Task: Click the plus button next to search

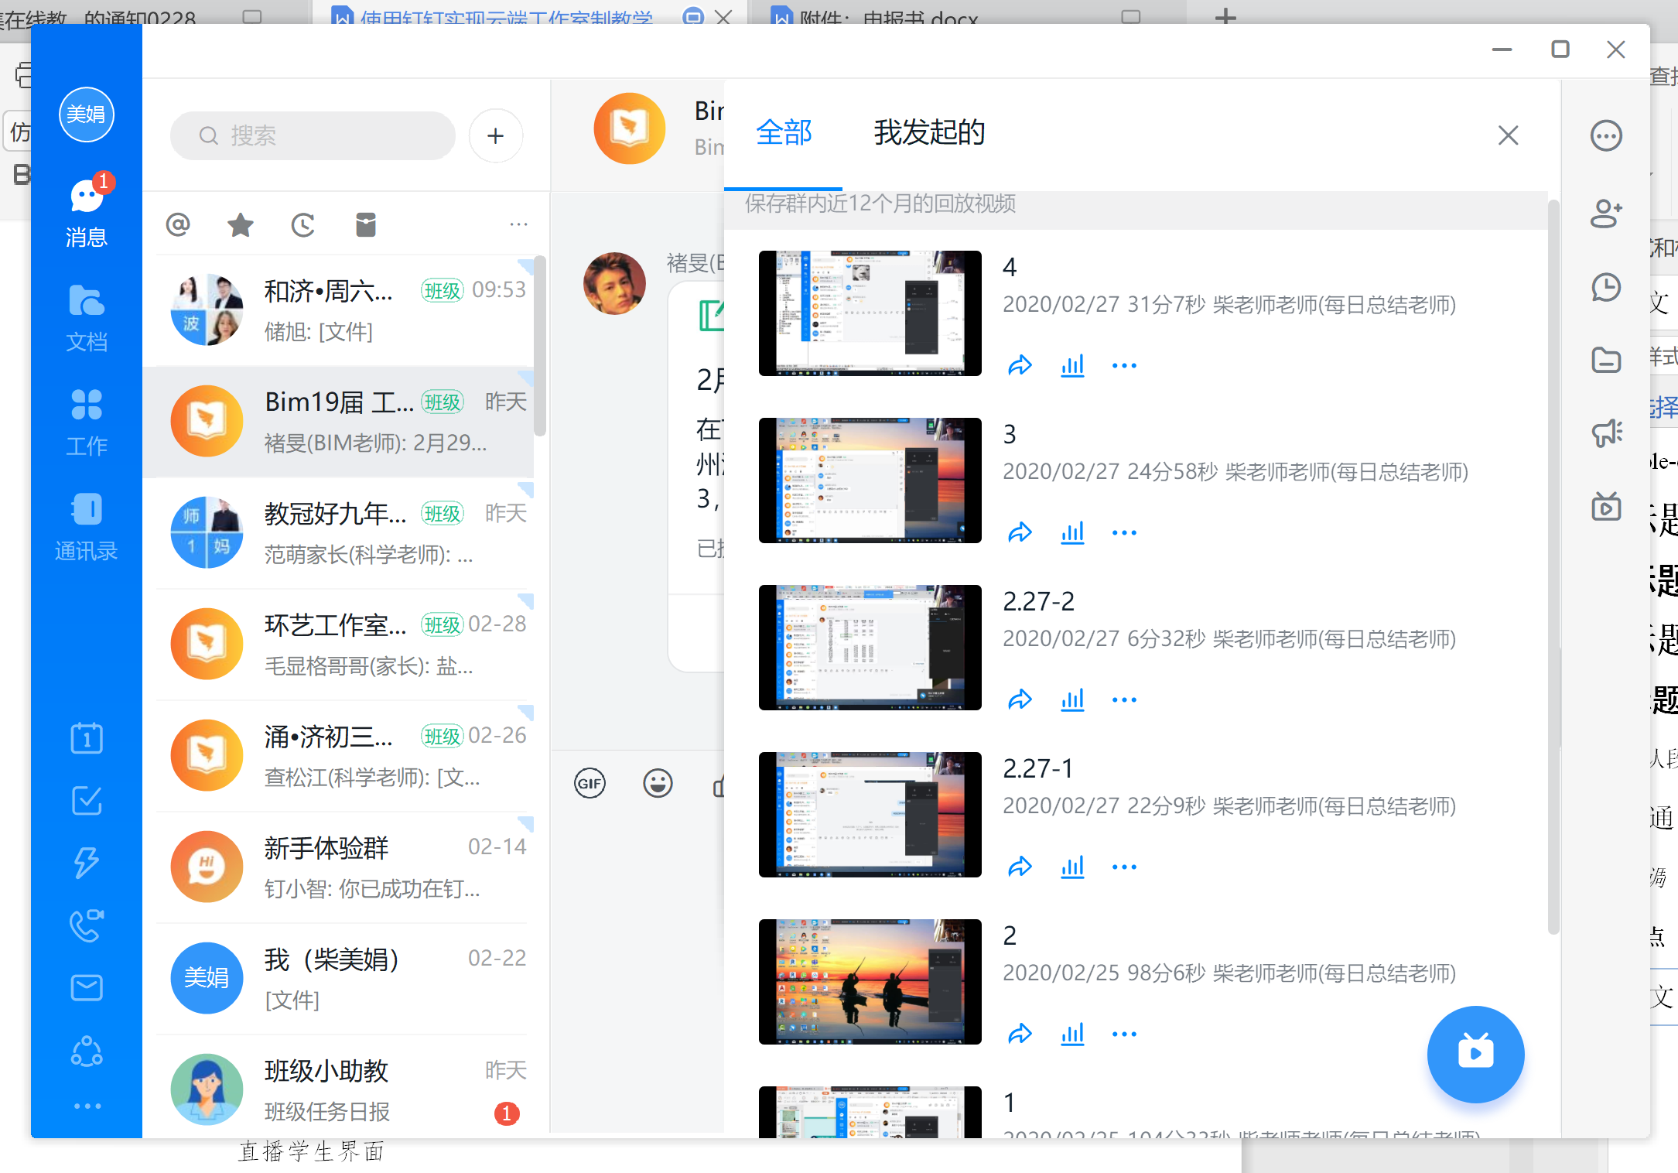Action: click(495, 136)
